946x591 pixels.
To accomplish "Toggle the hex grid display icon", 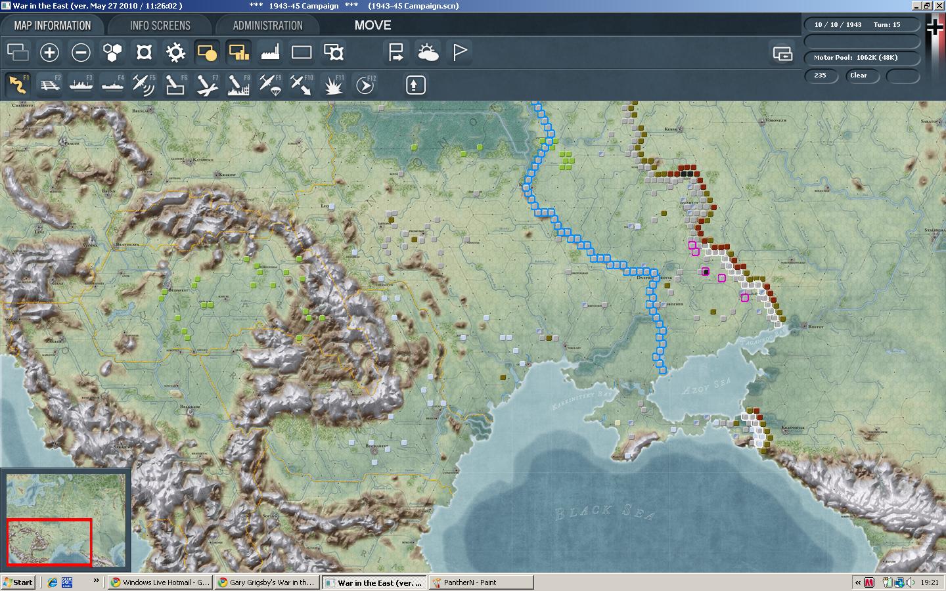I will click(112, 52).
